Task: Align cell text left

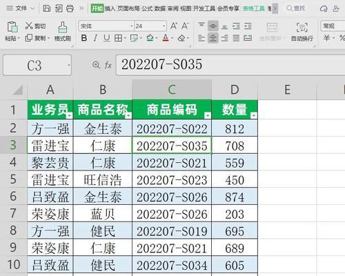Action: 201,38
